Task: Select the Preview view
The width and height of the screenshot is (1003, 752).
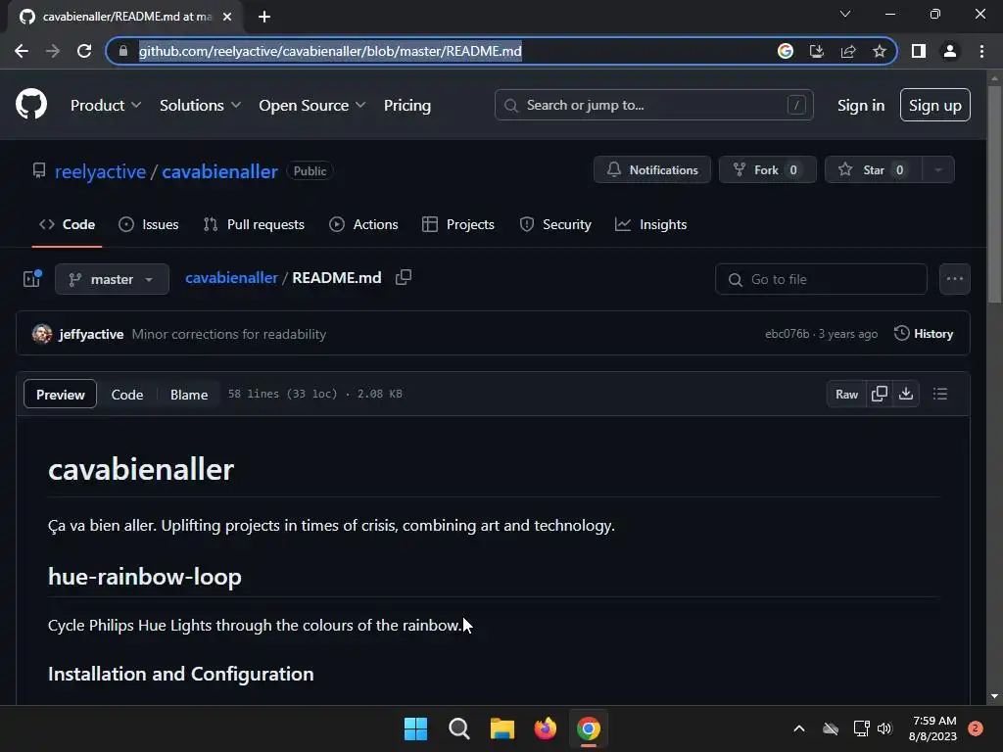Action: pos(60,394)
